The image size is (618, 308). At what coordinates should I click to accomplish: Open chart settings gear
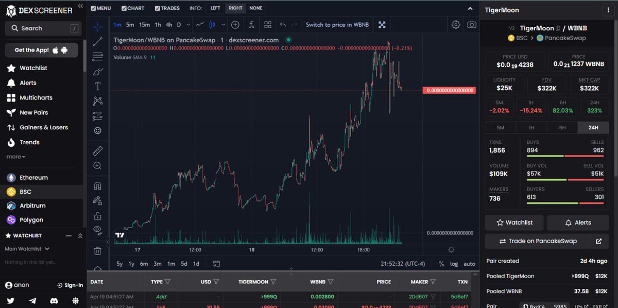click(456, 24)
